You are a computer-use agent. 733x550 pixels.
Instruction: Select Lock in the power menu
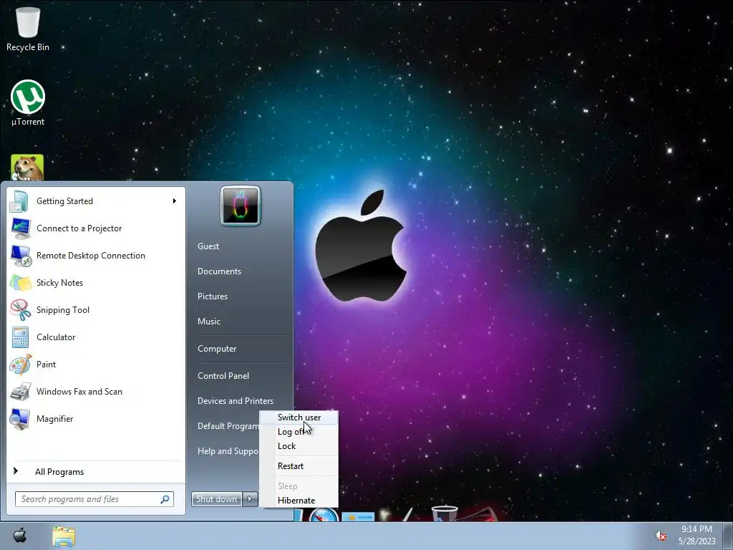299,446
